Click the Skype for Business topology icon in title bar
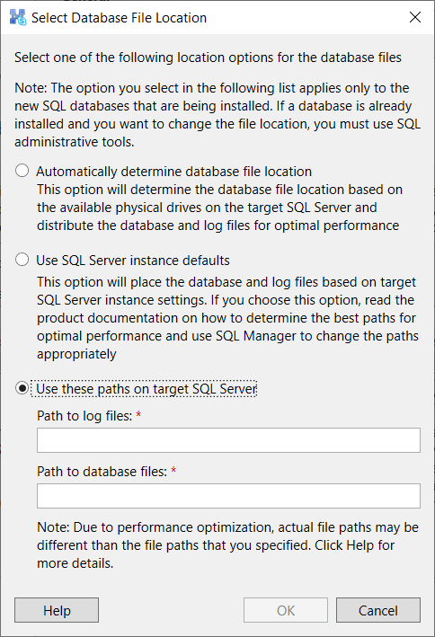The image size is (435, 637). [17, 17]
